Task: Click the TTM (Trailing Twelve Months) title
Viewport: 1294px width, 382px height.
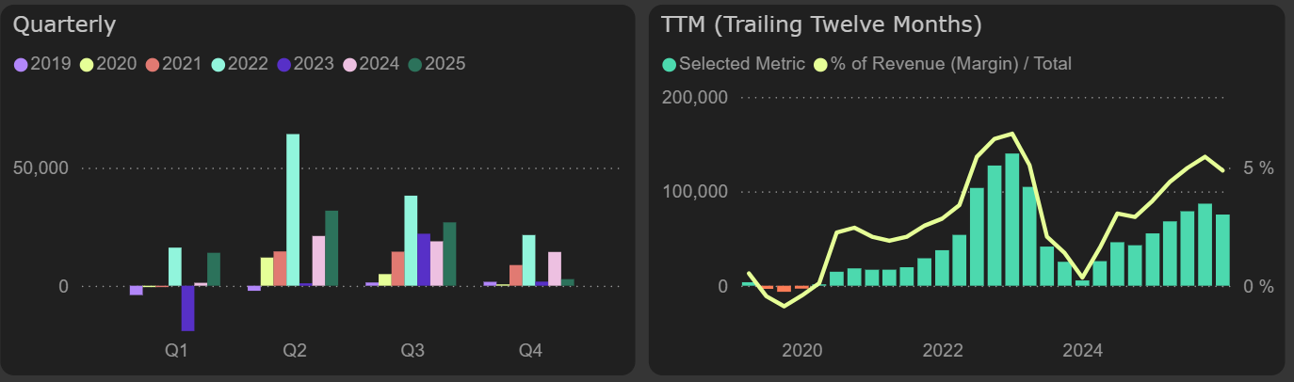Action: click(821, 24)
